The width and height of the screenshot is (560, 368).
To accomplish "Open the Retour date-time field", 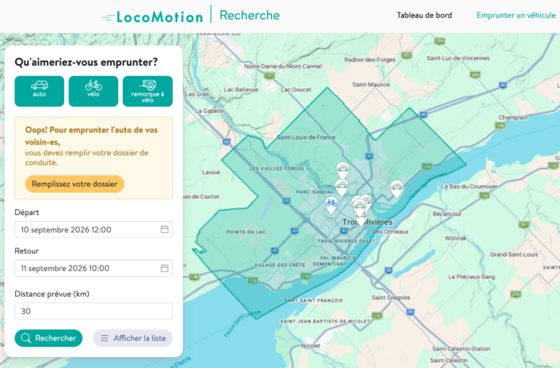I will click(x=93, y=268).
